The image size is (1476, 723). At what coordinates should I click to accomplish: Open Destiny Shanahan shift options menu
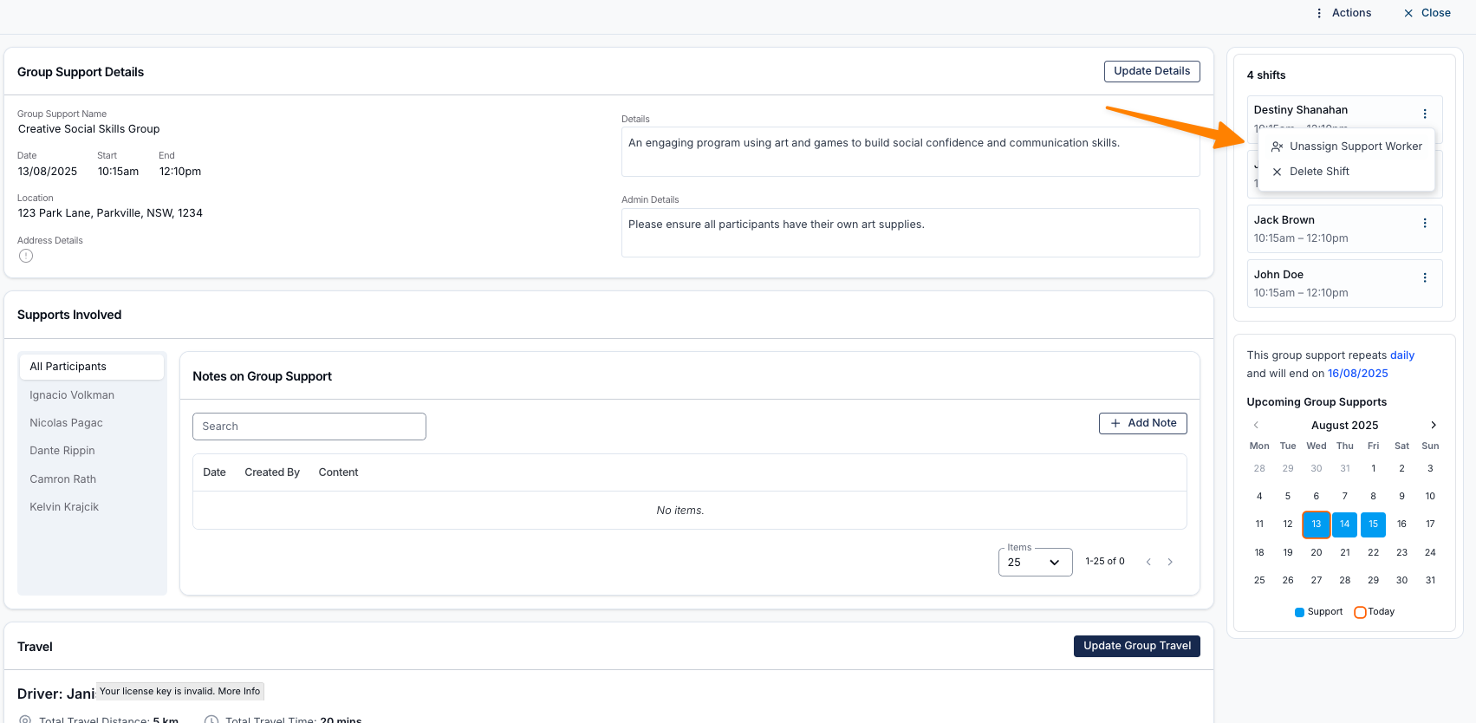point(1424,114)
